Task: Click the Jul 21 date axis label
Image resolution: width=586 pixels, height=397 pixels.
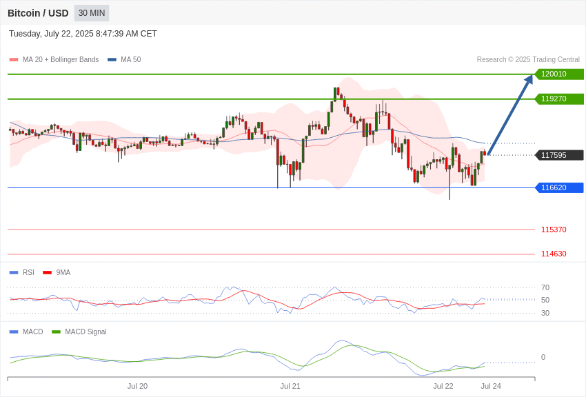Action: pos(290,386)
